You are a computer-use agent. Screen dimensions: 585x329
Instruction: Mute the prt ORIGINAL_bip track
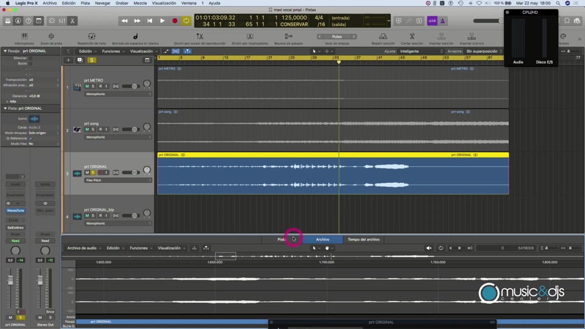(x=87, y=216)
